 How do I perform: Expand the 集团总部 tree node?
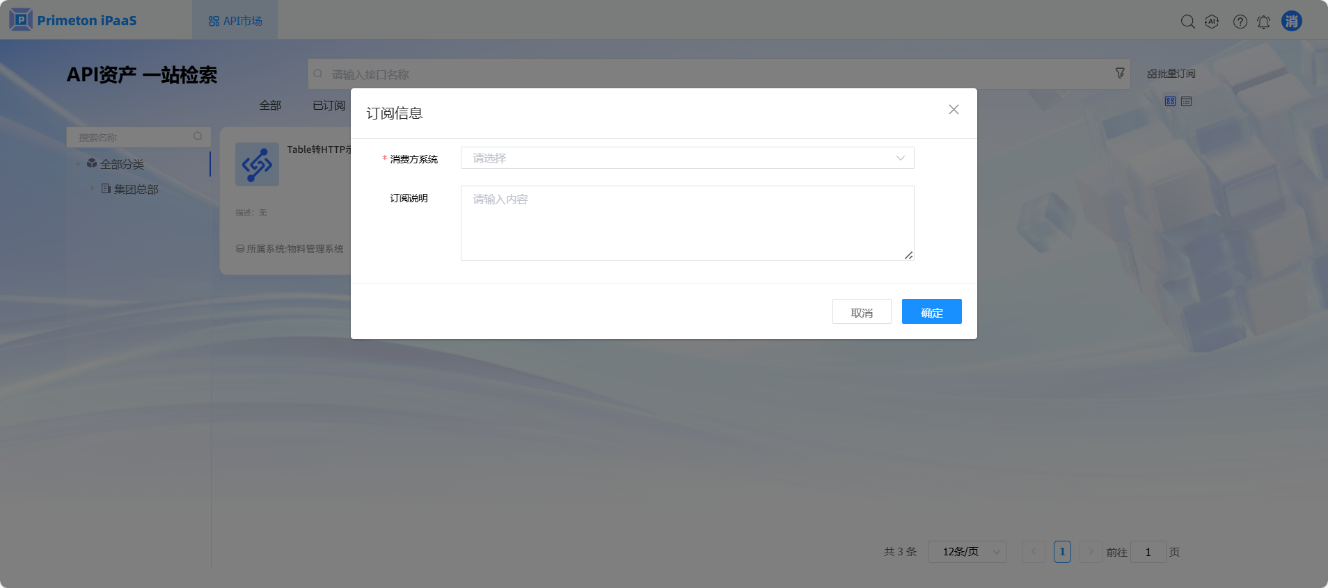[x=92, y=188]
